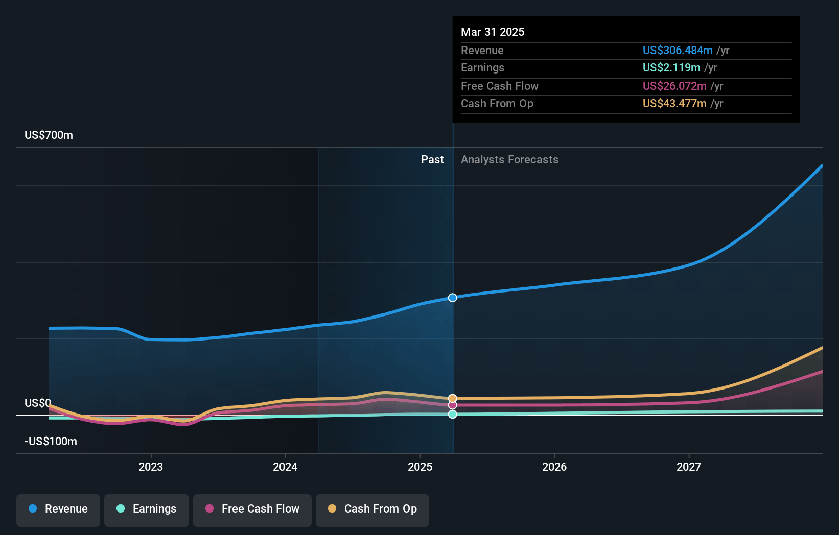Click the Cash From Op label in tooltip
This screenshot has height=535, width=839.
(x=497, y=103)
